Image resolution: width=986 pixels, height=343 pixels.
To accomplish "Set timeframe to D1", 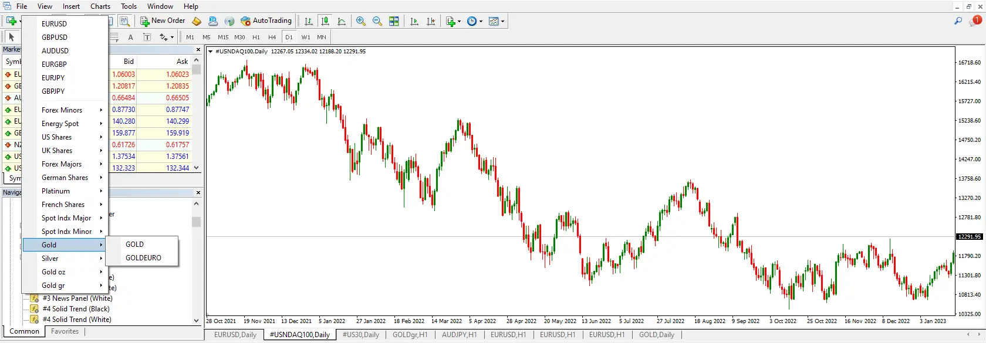I will 289,37.
